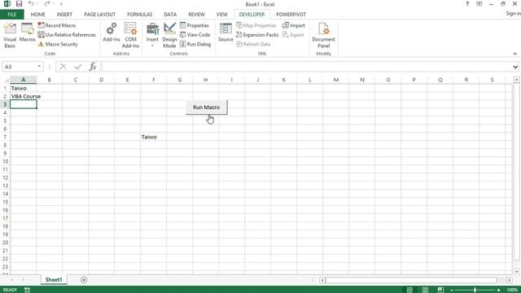Open Macro Security settings
This screenshot has height=293, width=521.
click(58, 44)
